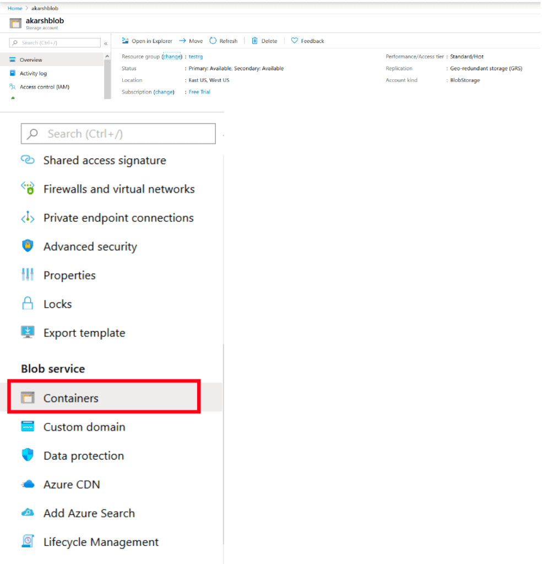
Task: Click the Export template icon
Action: click(28, 332)
